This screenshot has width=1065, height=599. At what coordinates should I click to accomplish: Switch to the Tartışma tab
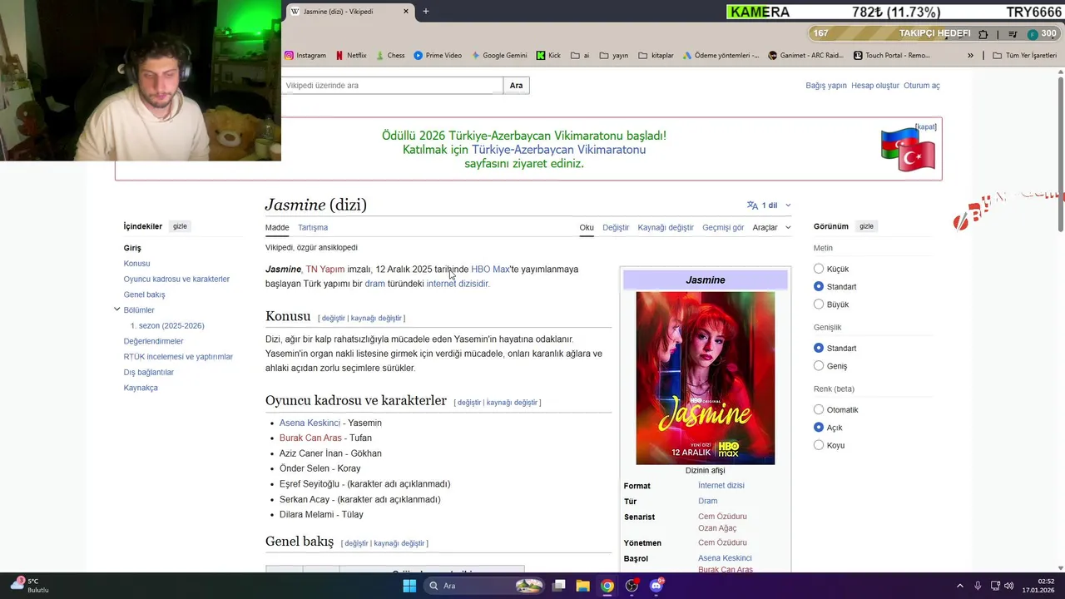tap(313, 227)
